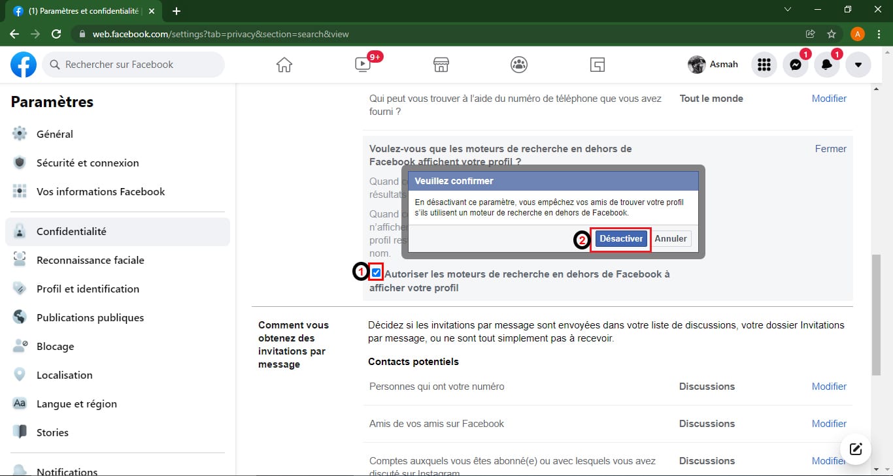The image size is (893, 476).
Task: Click the Localisation pin icon
Action: [20, 375]
